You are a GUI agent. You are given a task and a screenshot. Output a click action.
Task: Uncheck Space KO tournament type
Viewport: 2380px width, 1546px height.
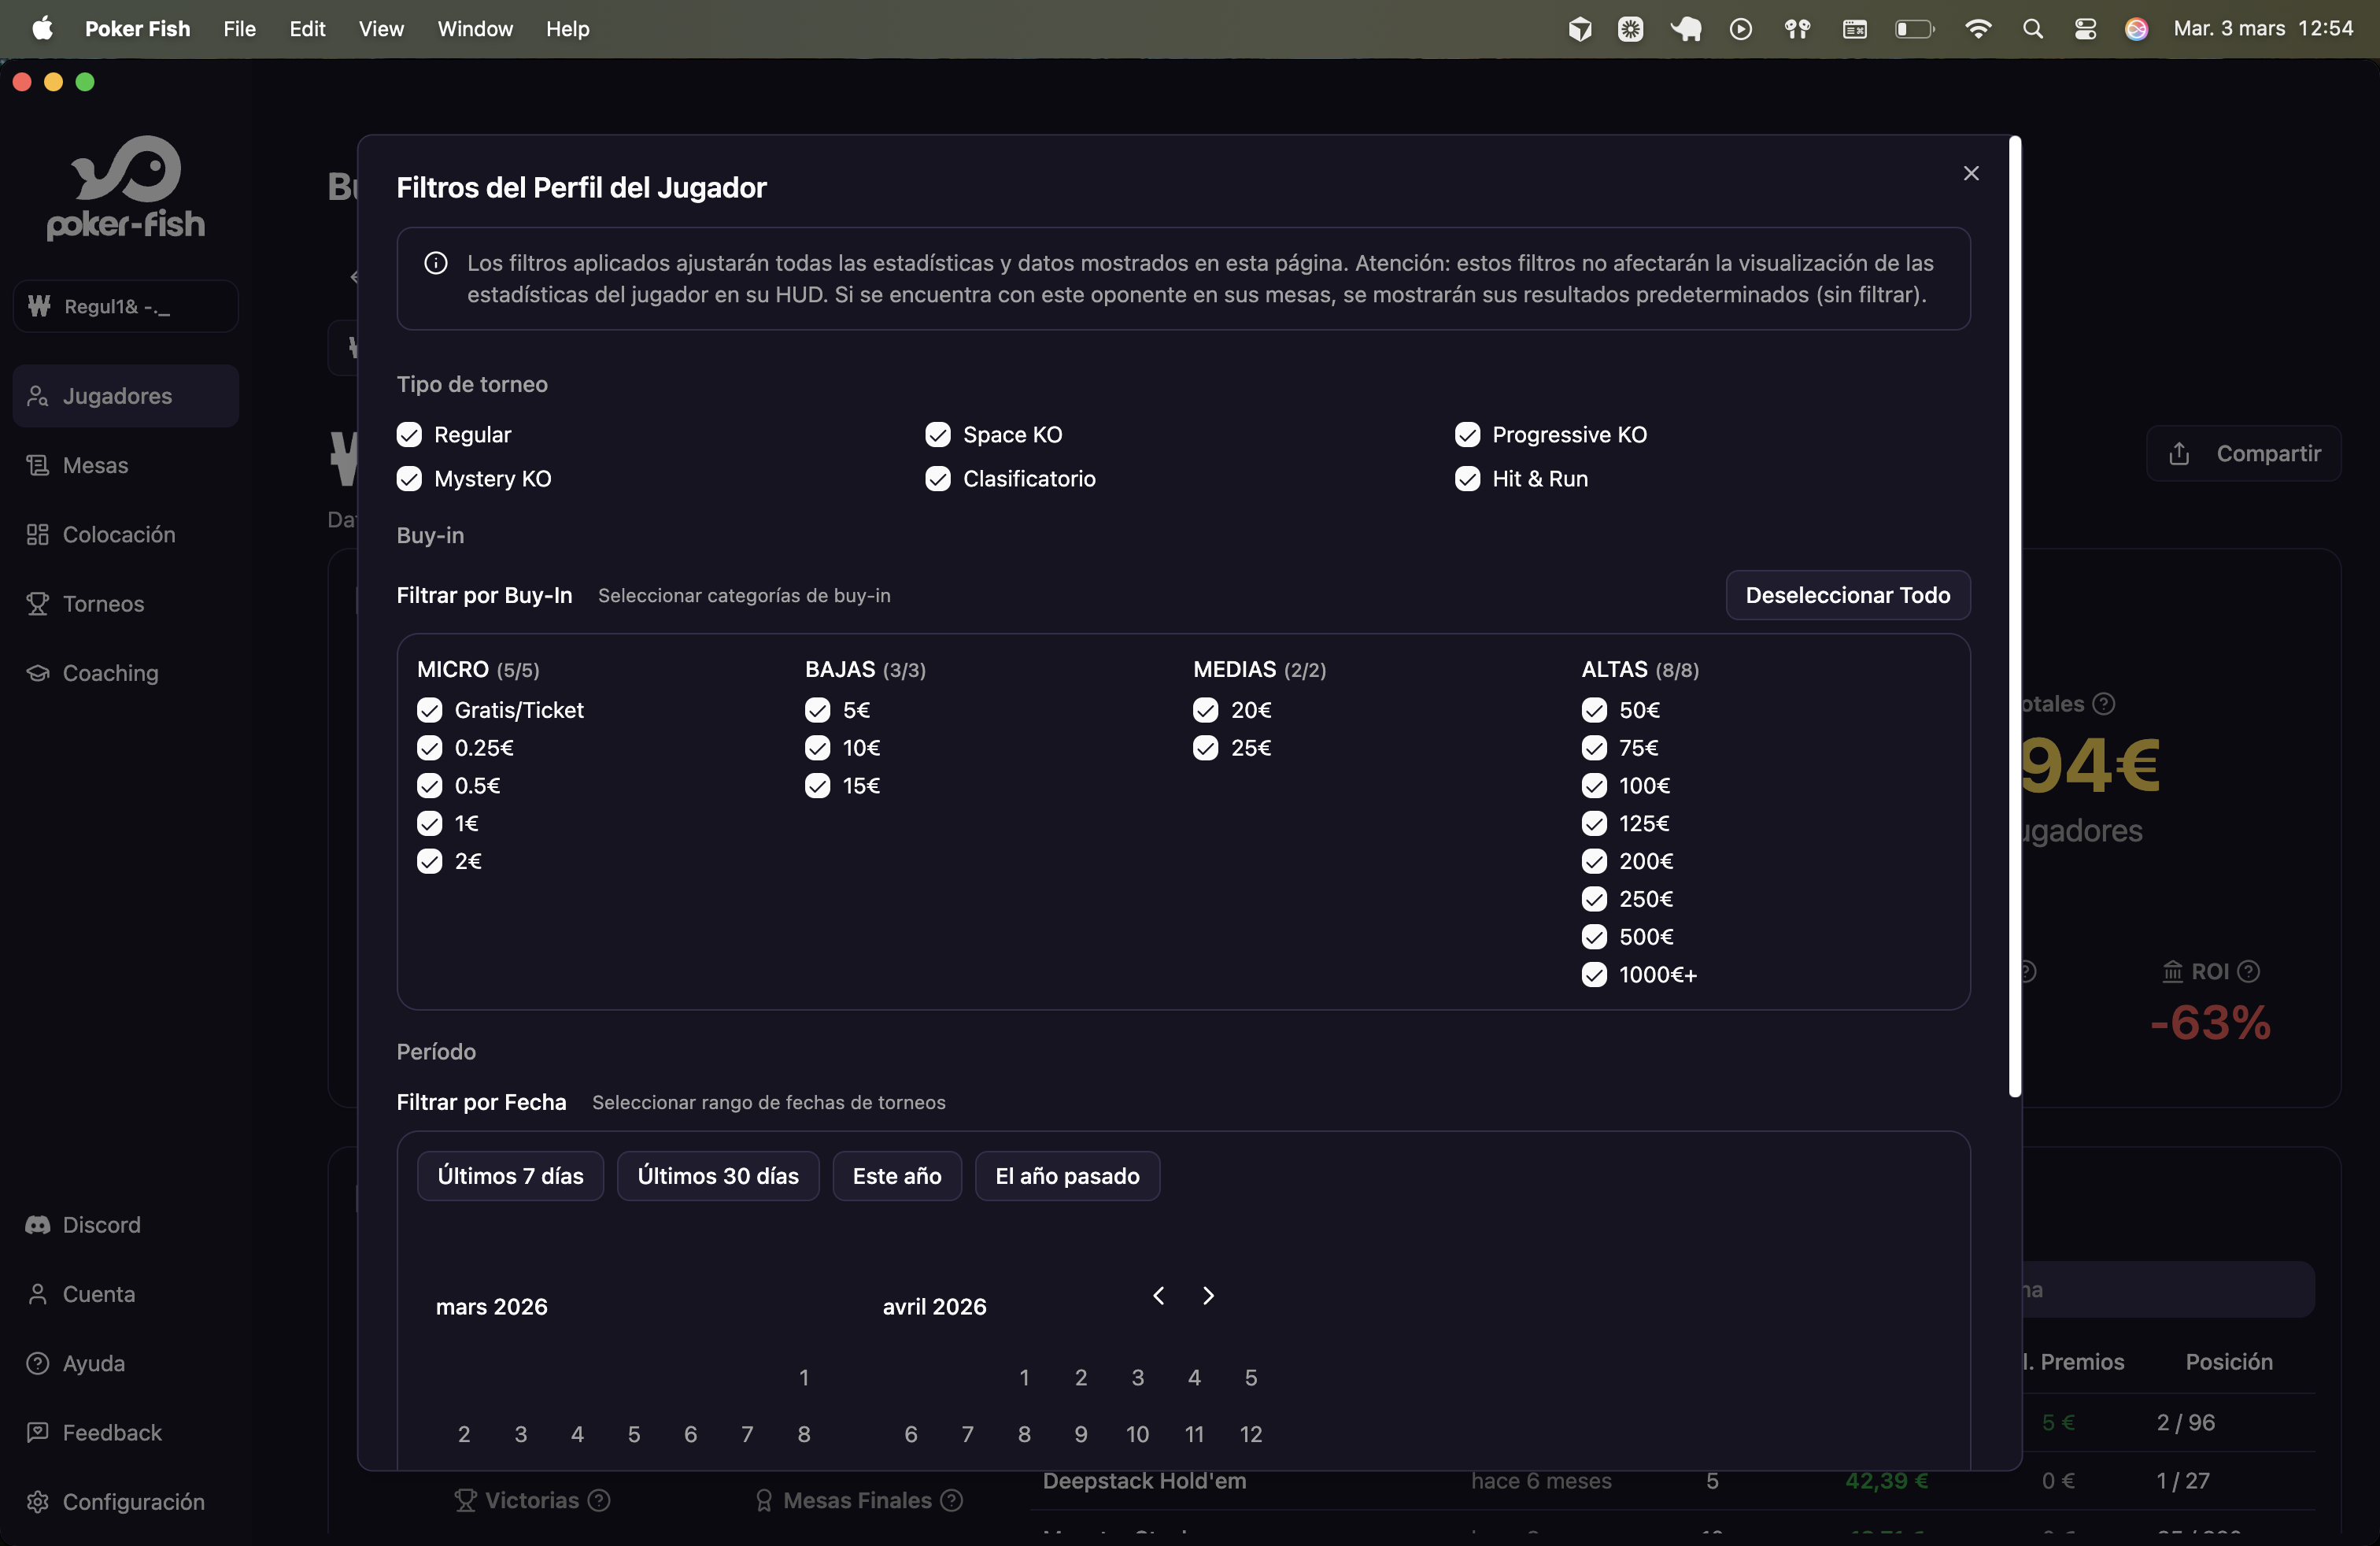tap(937, 434)
